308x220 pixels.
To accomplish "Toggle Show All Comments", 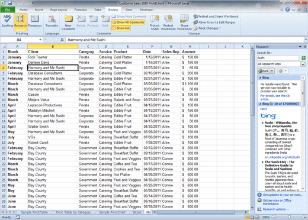I will point(128,22).
